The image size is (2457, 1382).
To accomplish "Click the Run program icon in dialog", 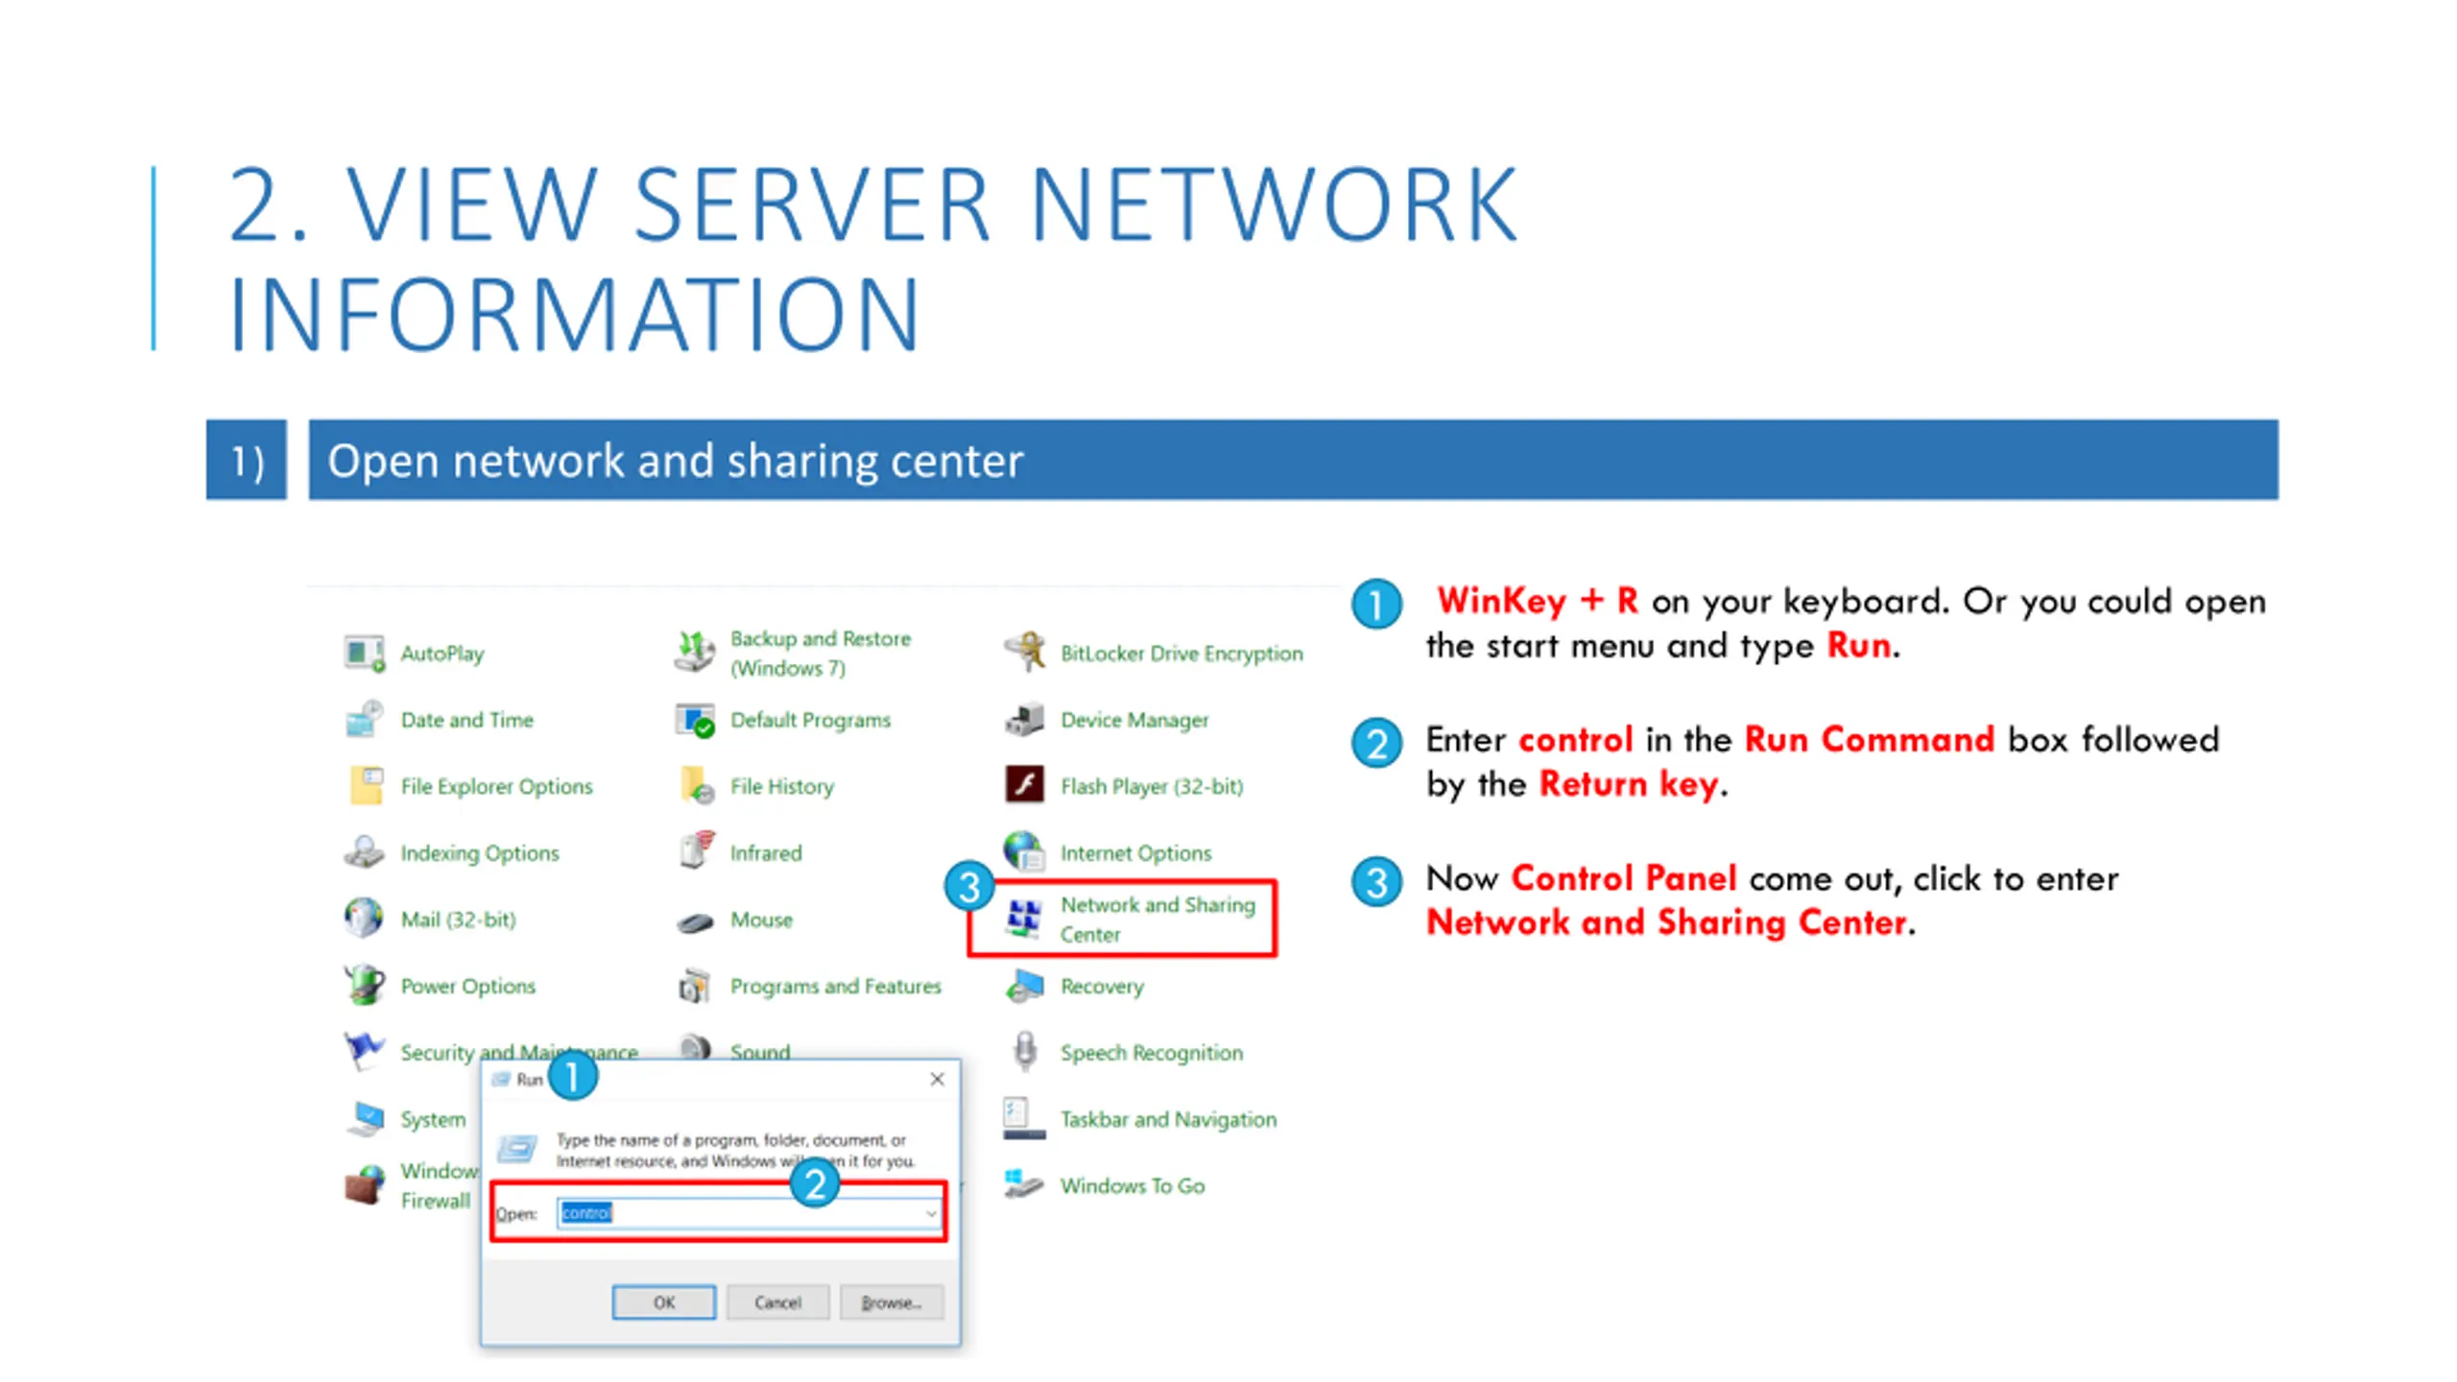I will coord(516,1148).
